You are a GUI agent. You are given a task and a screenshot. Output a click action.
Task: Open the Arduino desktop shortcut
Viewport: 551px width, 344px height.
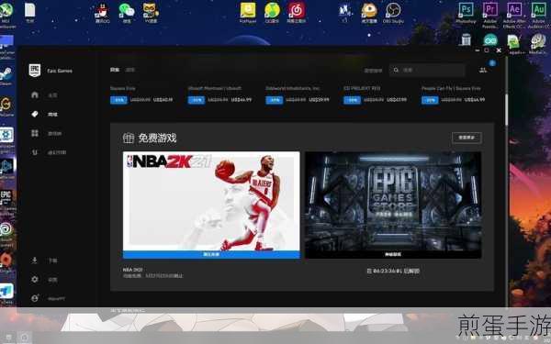(490, 39)
